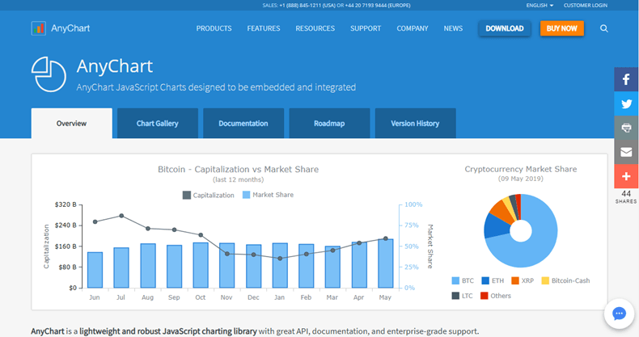Image resolution: width=639 pixels, height=337 pixels.
Task: Click the Download button
Action: click(505, 28)
